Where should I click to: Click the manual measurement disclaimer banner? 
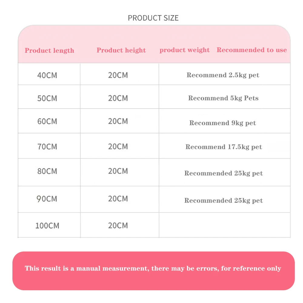point(153,268)
